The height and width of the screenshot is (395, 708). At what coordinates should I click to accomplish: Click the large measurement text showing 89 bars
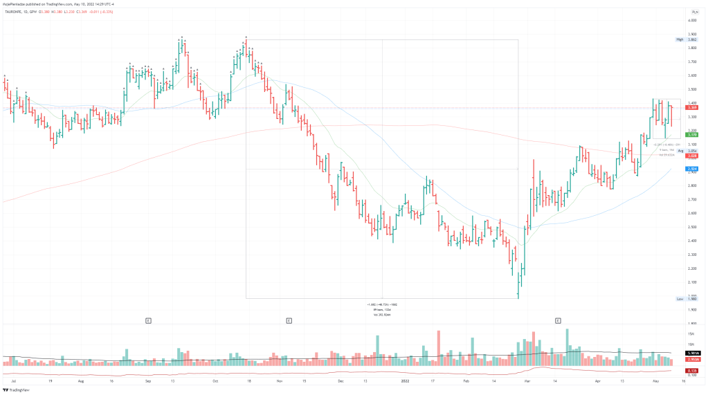[382, 309]
